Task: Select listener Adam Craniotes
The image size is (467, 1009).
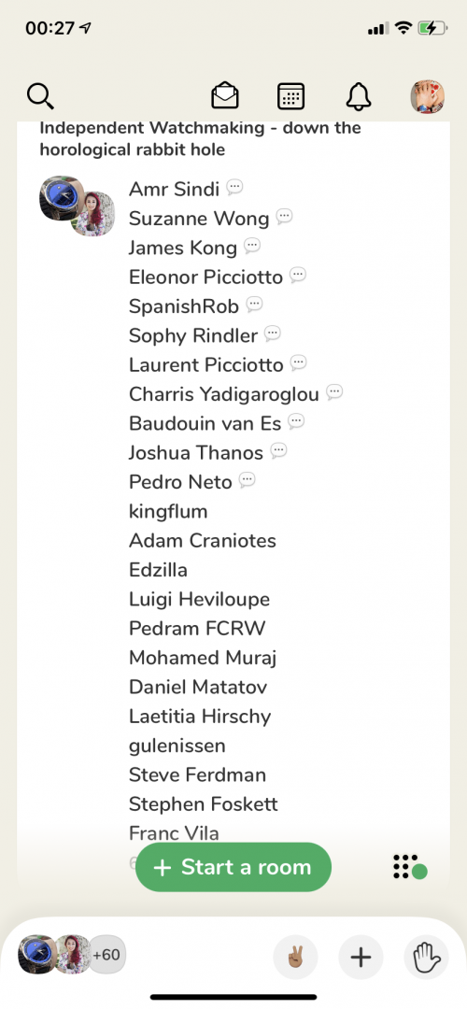Action: click(203, 541)
